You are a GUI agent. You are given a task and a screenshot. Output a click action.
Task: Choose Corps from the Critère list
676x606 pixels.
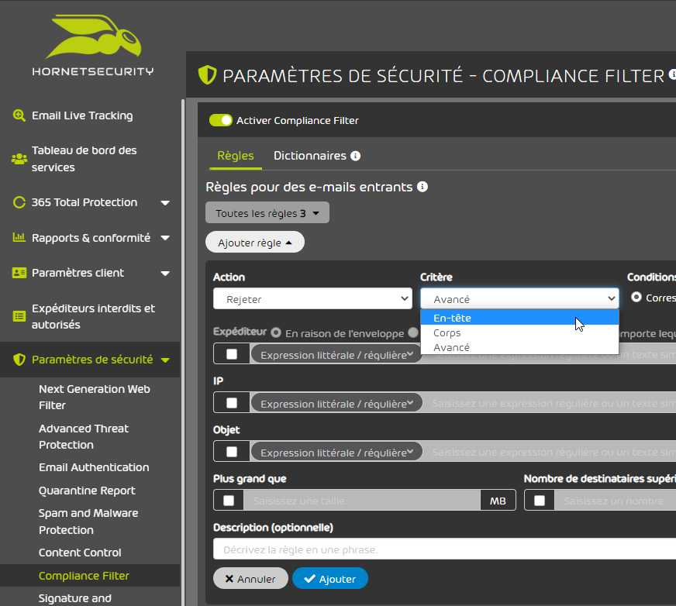[x=519, y=332]
